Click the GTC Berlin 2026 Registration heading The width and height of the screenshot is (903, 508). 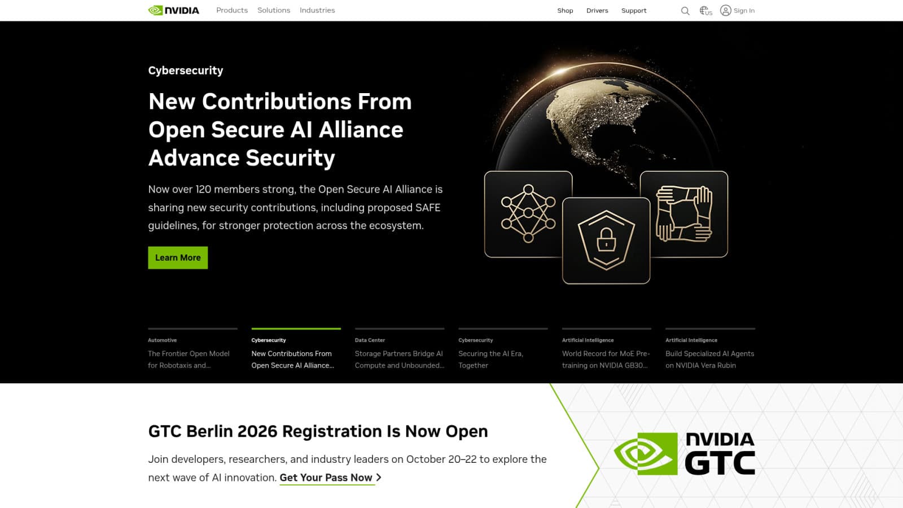318,431
